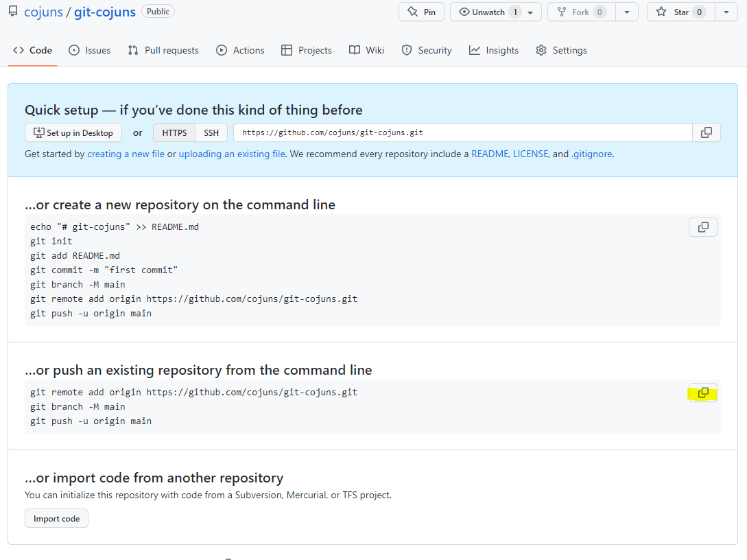Click the Public visibility badge
The height and width of the screenshot is (560, 747).
pyautogui.click(x=158, y=12)
